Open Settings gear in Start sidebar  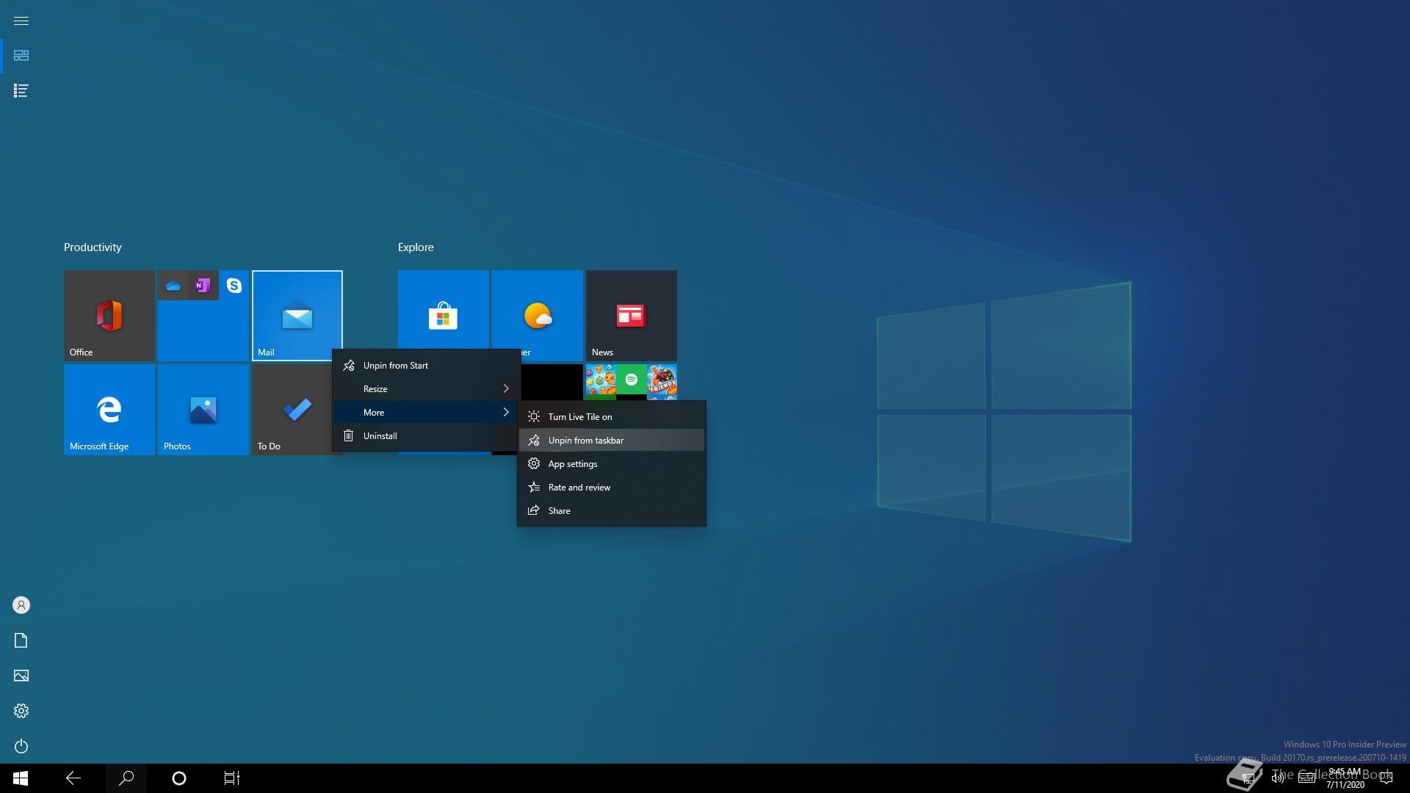tap(21, 711)
